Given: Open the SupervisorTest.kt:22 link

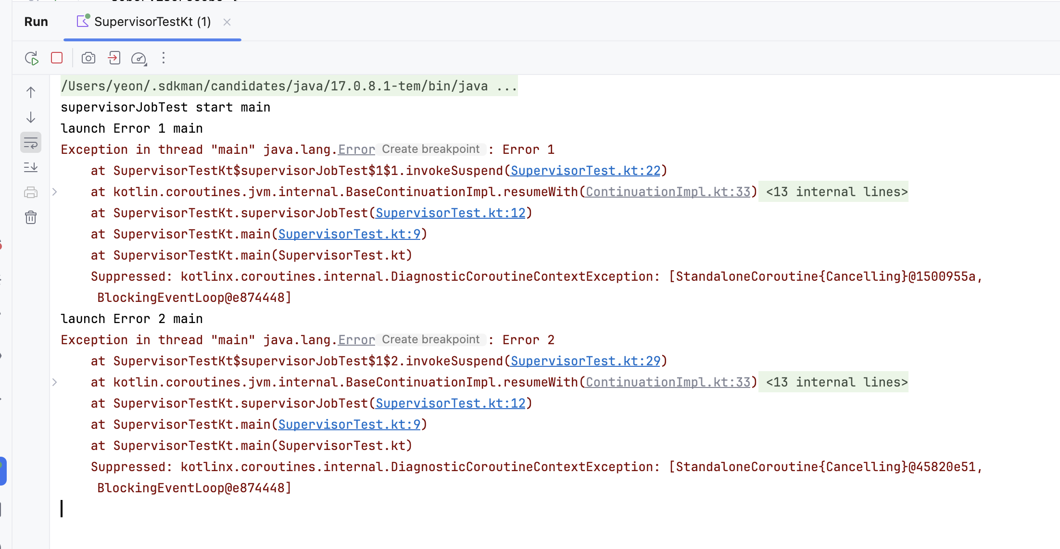Looking at the screenshot, I should (x=585, y=171).
